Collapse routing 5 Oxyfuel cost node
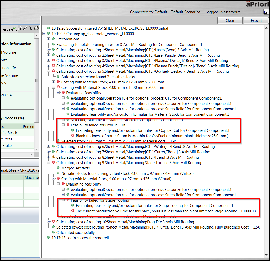Viewport: 270px width, 261px height. [x=49, y=71]
